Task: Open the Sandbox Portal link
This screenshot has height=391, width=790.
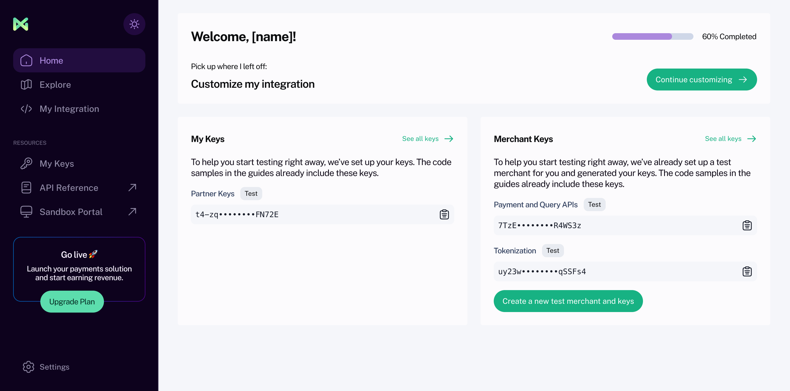Action: 79,212
